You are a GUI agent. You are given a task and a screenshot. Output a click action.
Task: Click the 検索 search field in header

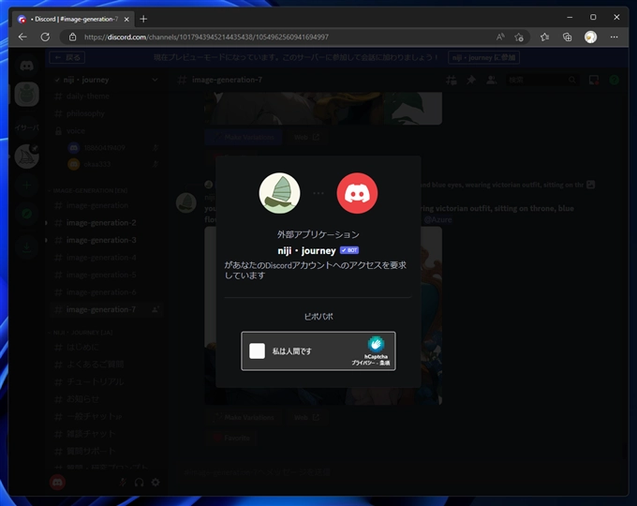point(542,80)
